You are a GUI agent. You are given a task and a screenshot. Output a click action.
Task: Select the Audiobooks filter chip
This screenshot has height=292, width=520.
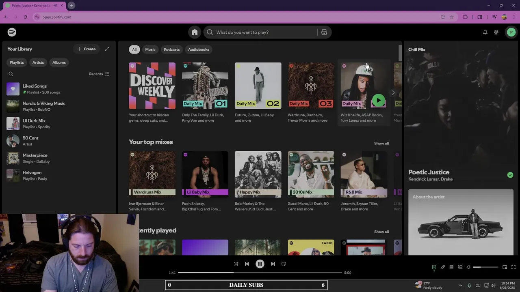point(199,49)
